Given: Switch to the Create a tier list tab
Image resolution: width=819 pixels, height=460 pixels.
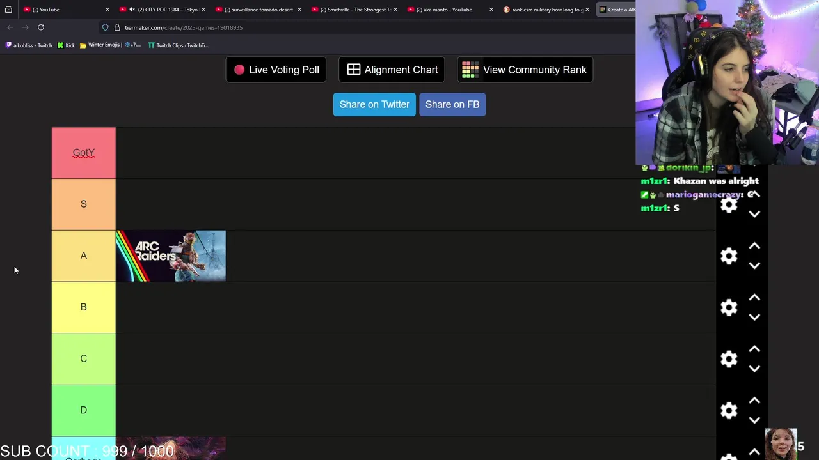Looking at the screenshot, I should pyautogui.click(x=616, y=10).
